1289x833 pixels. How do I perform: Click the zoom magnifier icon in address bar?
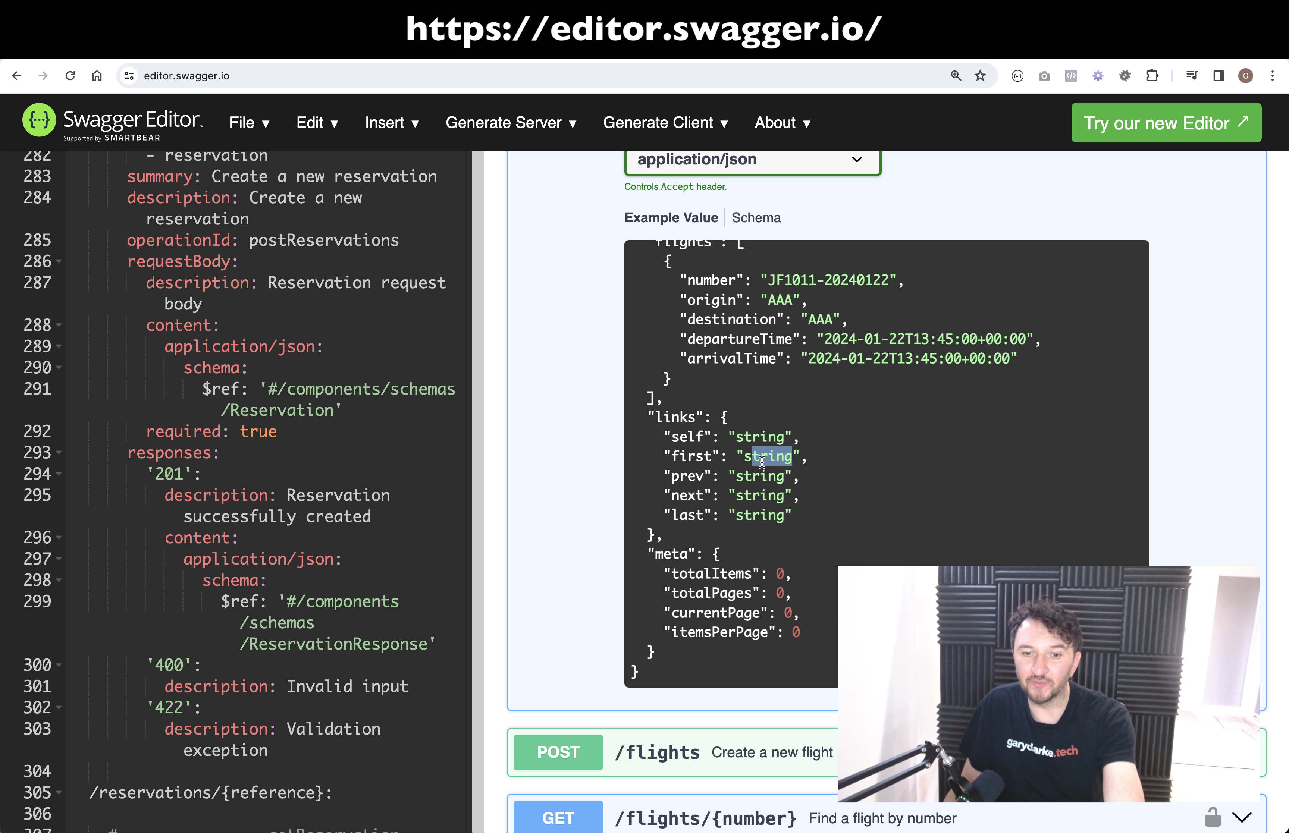(956, 76)
